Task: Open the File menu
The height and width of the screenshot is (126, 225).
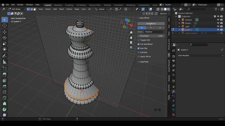Action: pyautogui.click(x=7, y=5)
